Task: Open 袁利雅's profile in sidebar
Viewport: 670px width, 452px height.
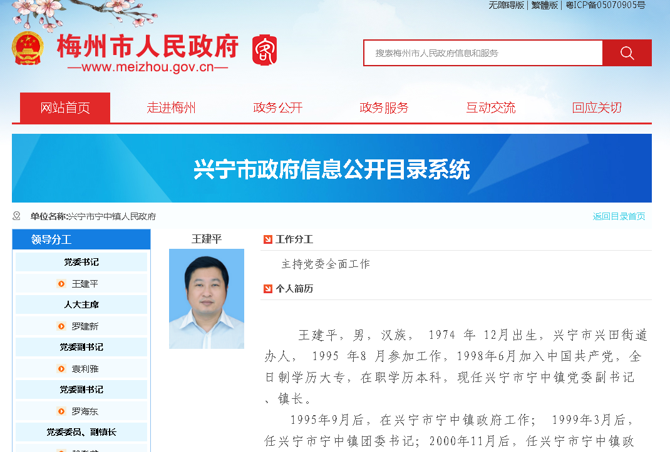Action: click(85, 369)
